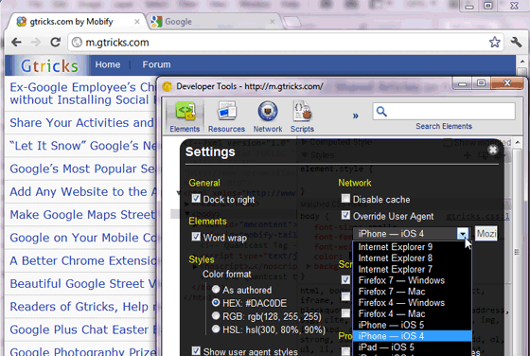Image resolution: width=530 pixels, height=356 pixels.
Task: Toggle Dock to right checkbox
Action: (196, 199)
